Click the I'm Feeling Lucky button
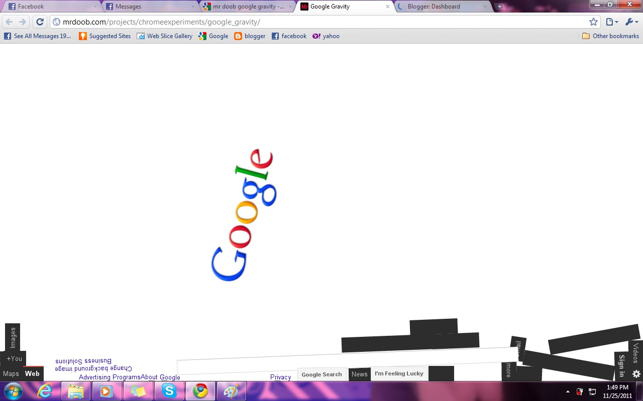This screenshot has width=643, height=401. [399, 373]
